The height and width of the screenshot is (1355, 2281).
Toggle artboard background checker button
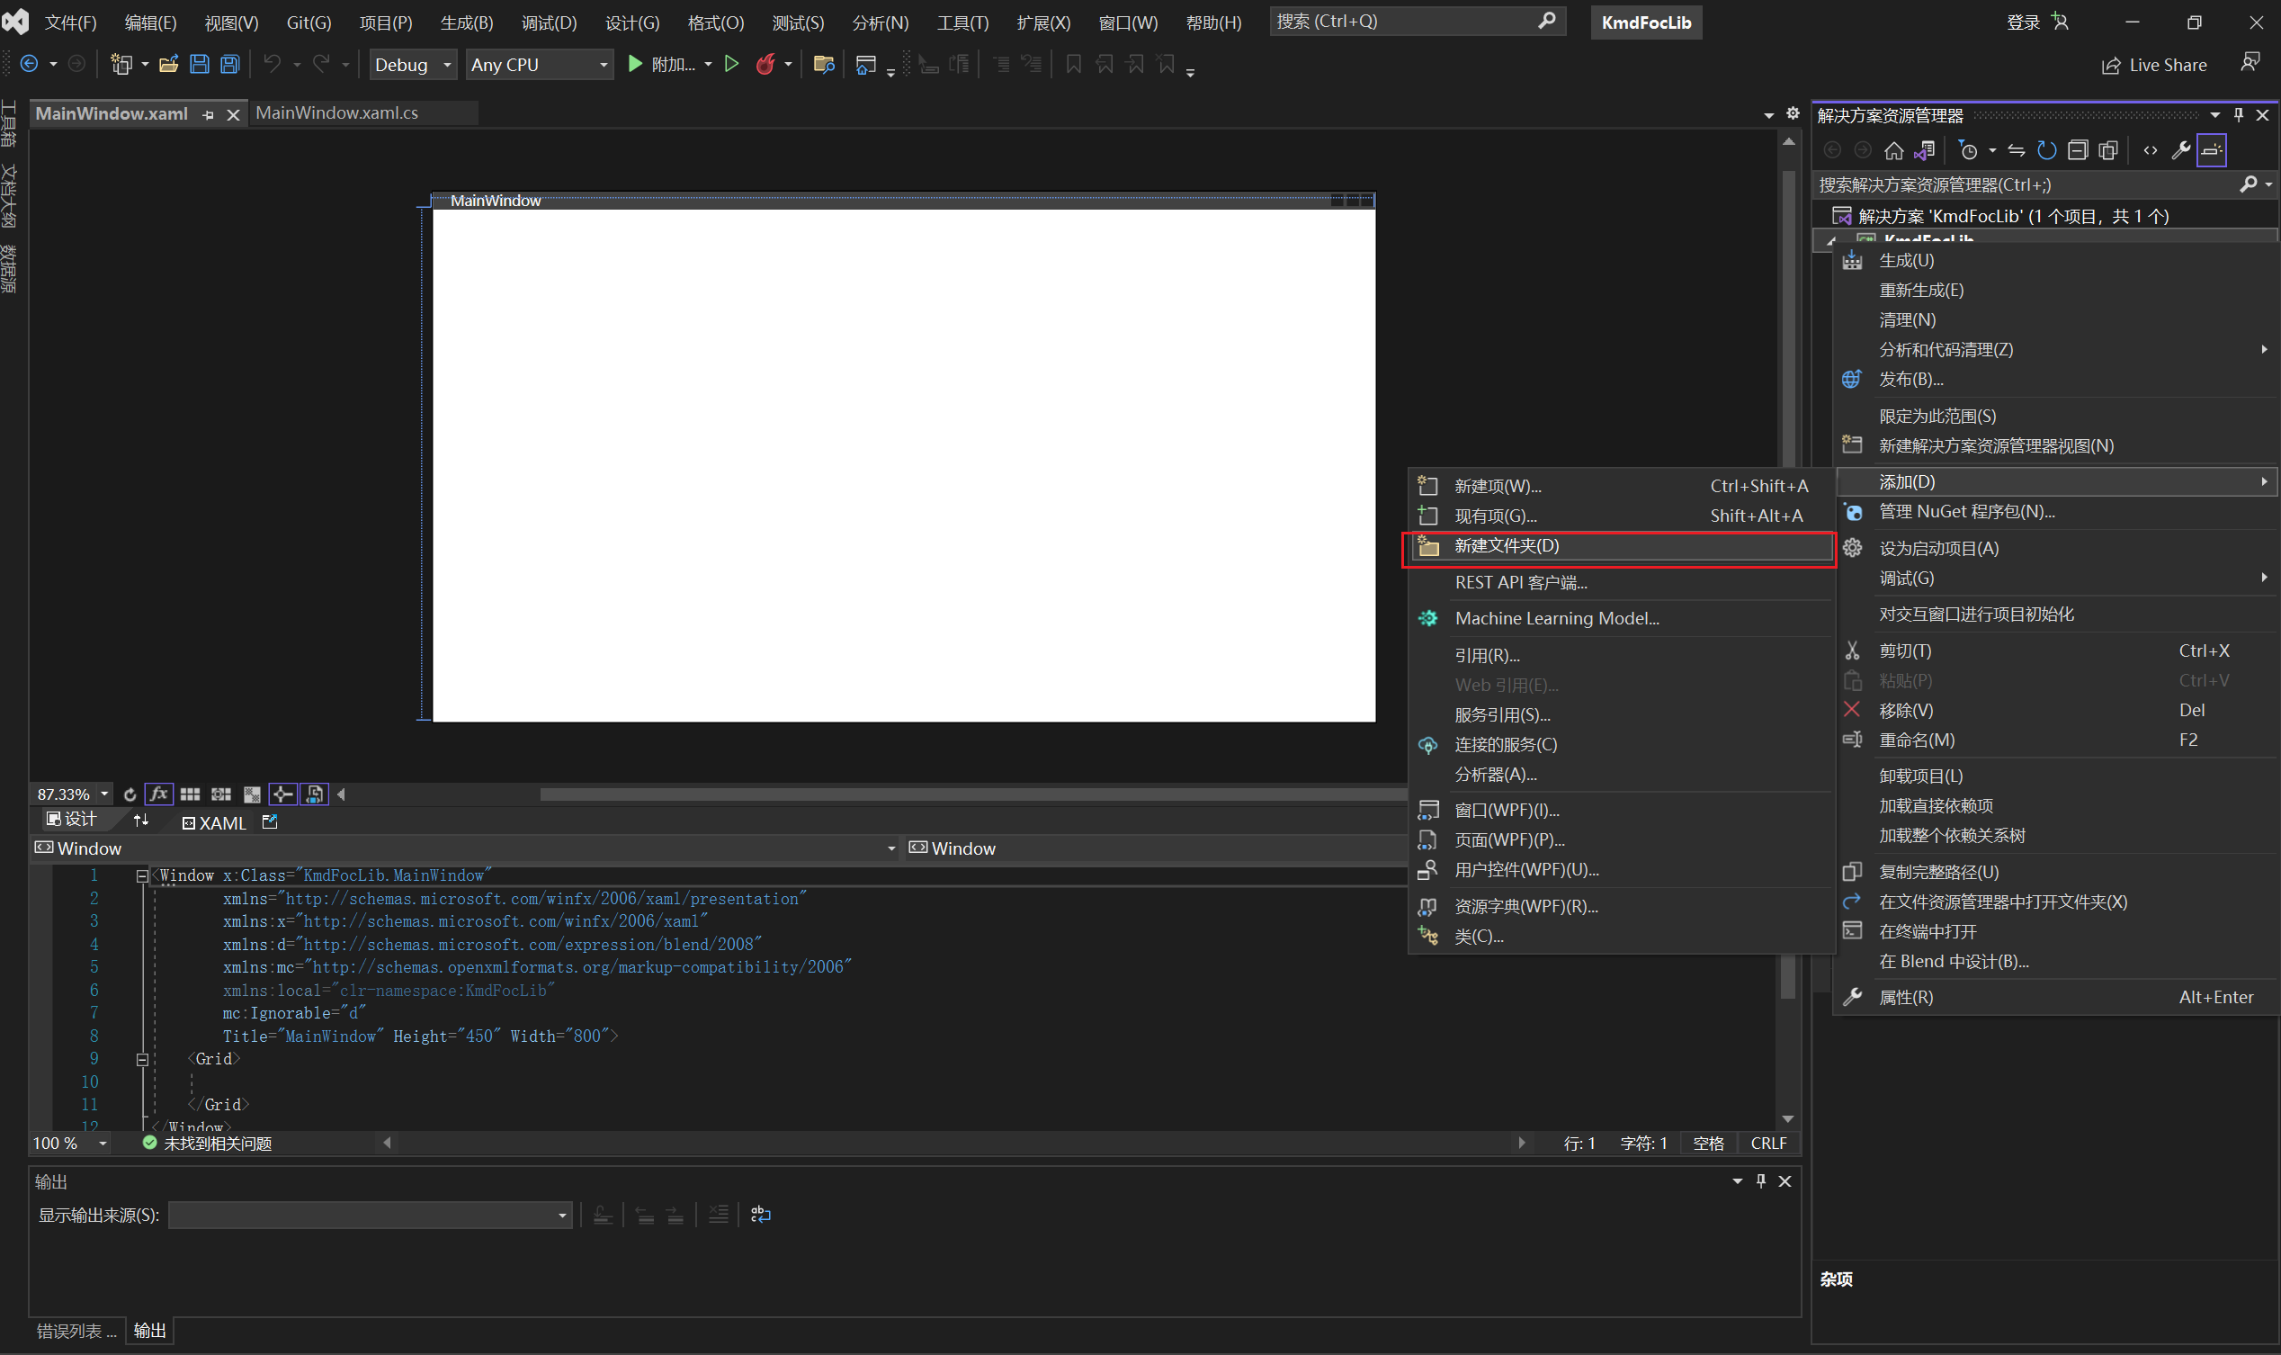(x=252, y=794)
